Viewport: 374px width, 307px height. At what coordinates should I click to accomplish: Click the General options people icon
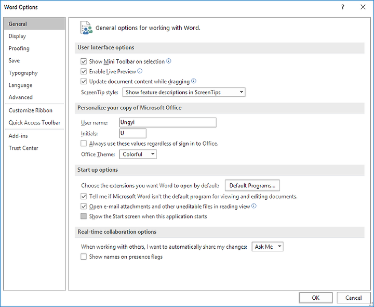tap(86, 28)
